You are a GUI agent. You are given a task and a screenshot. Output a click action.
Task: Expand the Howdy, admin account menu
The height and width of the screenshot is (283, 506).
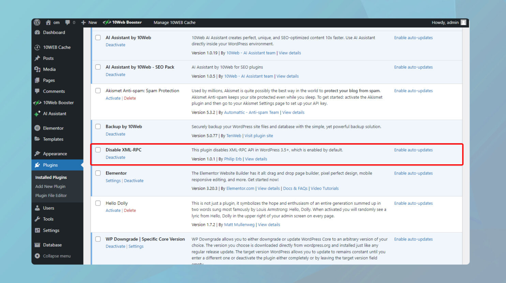(x=445, y=22)
